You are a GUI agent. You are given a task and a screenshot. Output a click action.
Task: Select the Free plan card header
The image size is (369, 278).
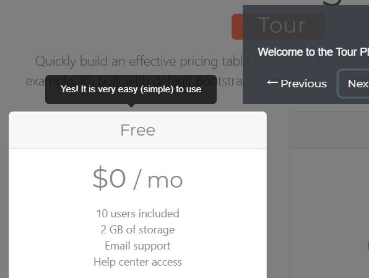pos(137,130)
